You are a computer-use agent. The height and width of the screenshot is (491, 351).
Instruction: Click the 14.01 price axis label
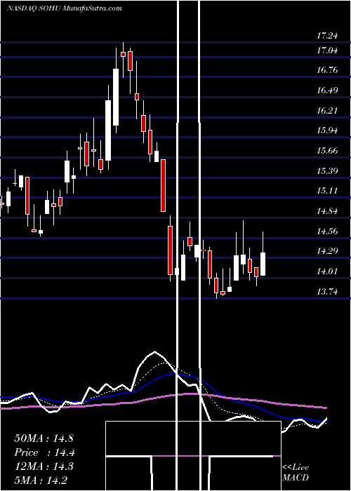pos(327,271)
